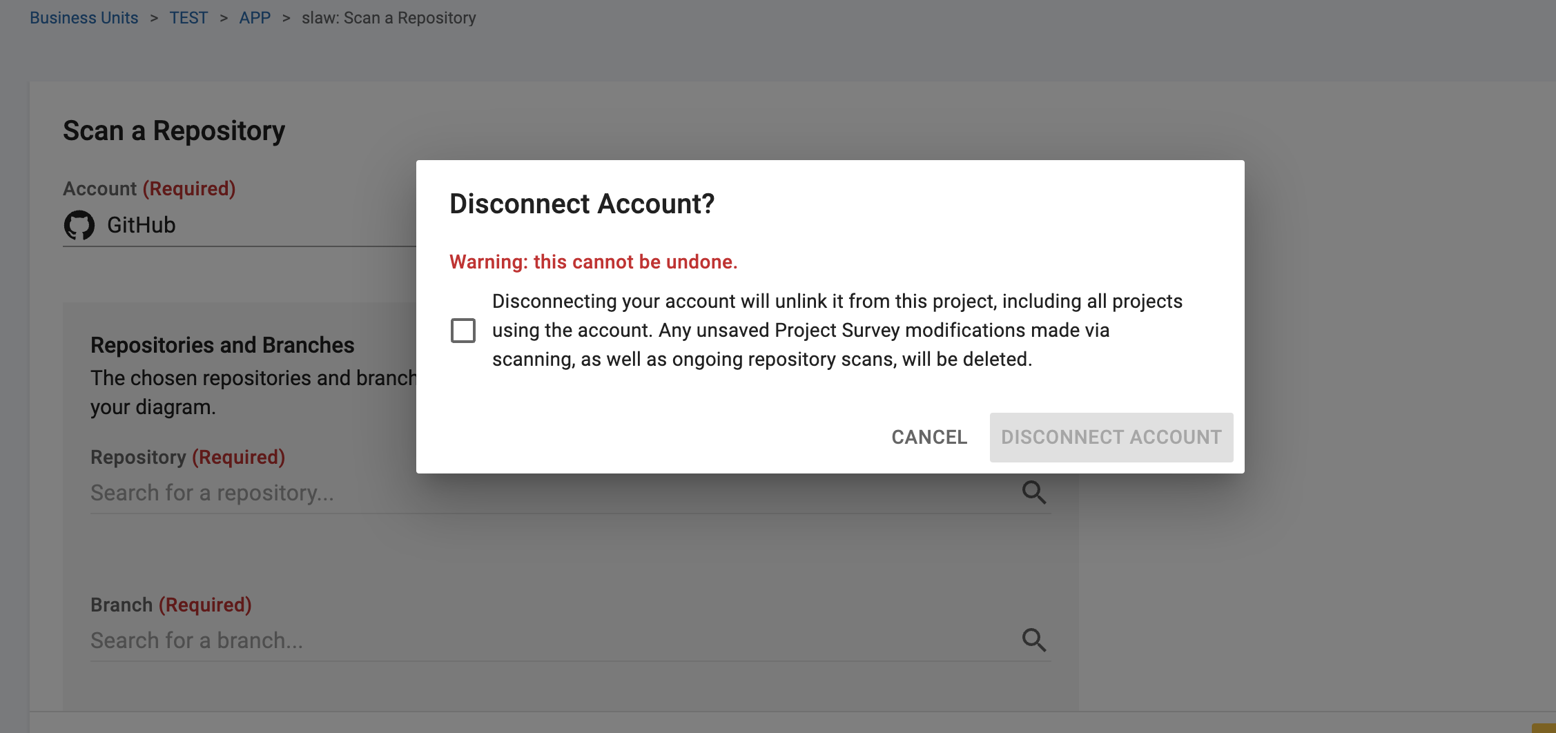
Task: Click the DISCONNECT ACCOUNT button
Action: pyautogui.click(x=1111, y=437)
